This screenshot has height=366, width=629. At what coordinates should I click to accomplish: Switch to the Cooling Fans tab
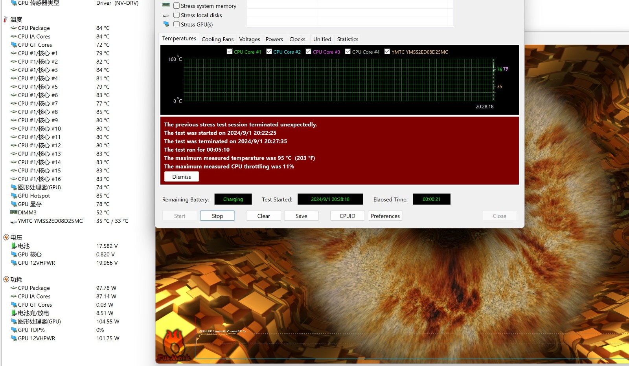tap(217, 39)
